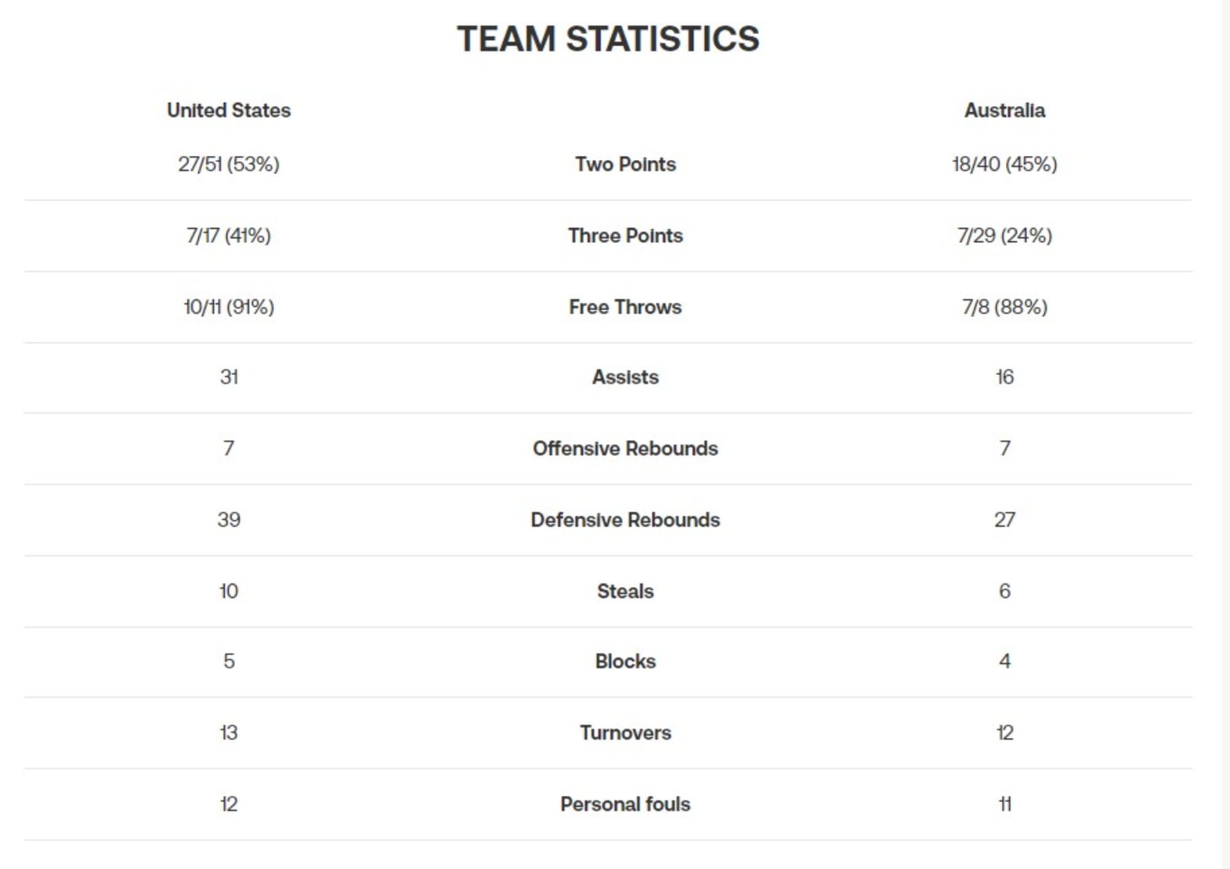The width and height of the screenshot is (1230, 869).
Task: Click the vertical scrollbar on right edge
Action: tap(1226, 434)
